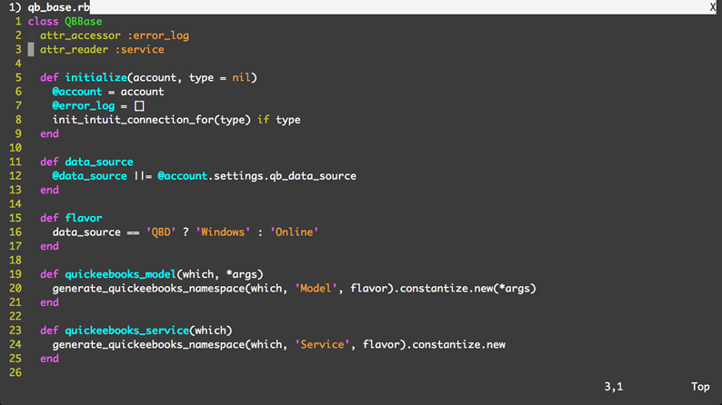The width and height of the screenshot is (722, 405).
Task: Click the initialize method name
Action: [95, 78]
